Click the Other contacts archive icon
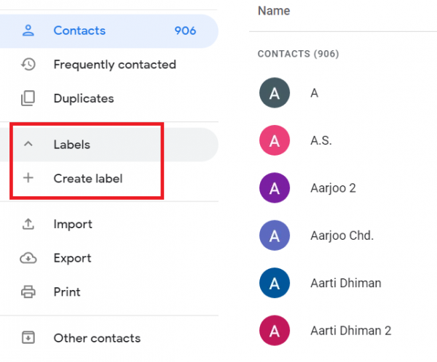The image size is (437, 362). tap(28, 338)
